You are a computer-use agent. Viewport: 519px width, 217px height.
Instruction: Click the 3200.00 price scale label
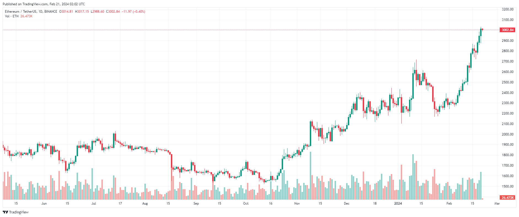tap(507, 9)
